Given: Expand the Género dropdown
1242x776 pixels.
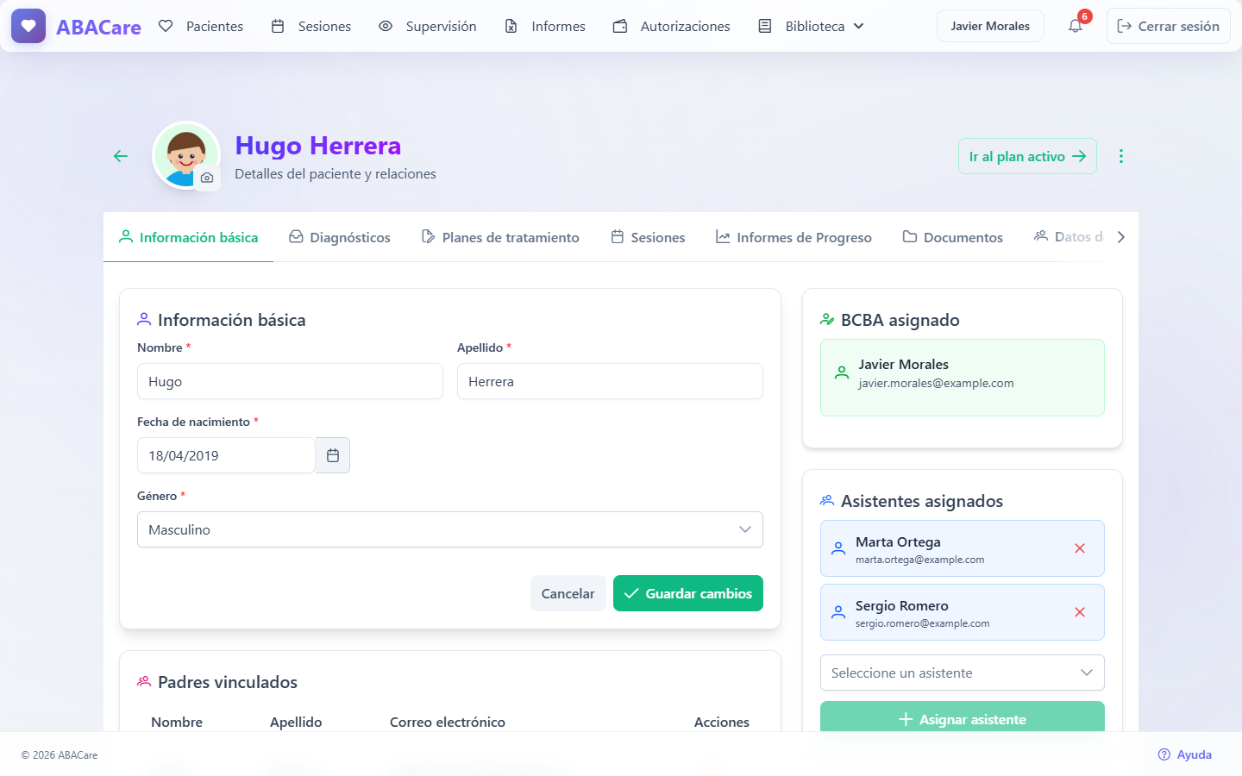Looking at the screenshot, I should click(450, 529).
